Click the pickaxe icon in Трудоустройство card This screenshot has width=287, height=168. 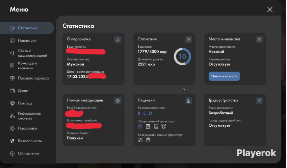(x=259, y=101)
